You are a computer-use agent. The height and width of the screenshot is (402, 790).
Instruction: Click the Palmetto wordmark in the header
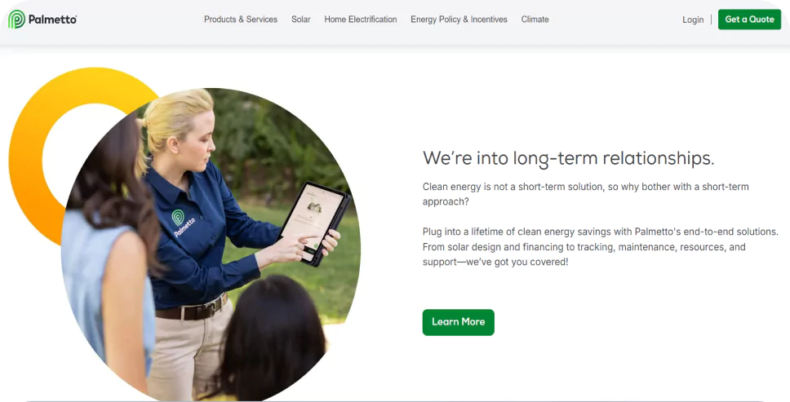(x=52, y=20)
